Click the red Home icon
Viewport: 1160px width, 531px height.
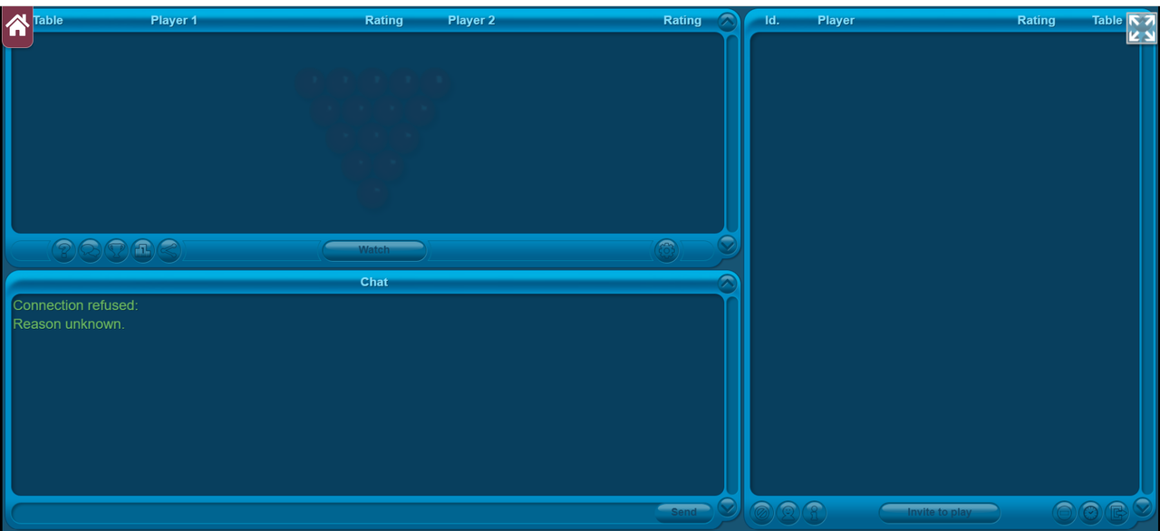click(17, 25)
